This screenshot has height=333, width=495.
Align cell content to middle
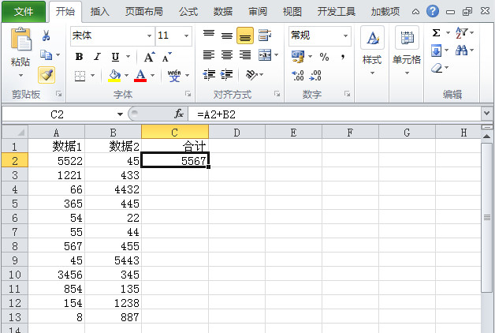click(227, 35)
